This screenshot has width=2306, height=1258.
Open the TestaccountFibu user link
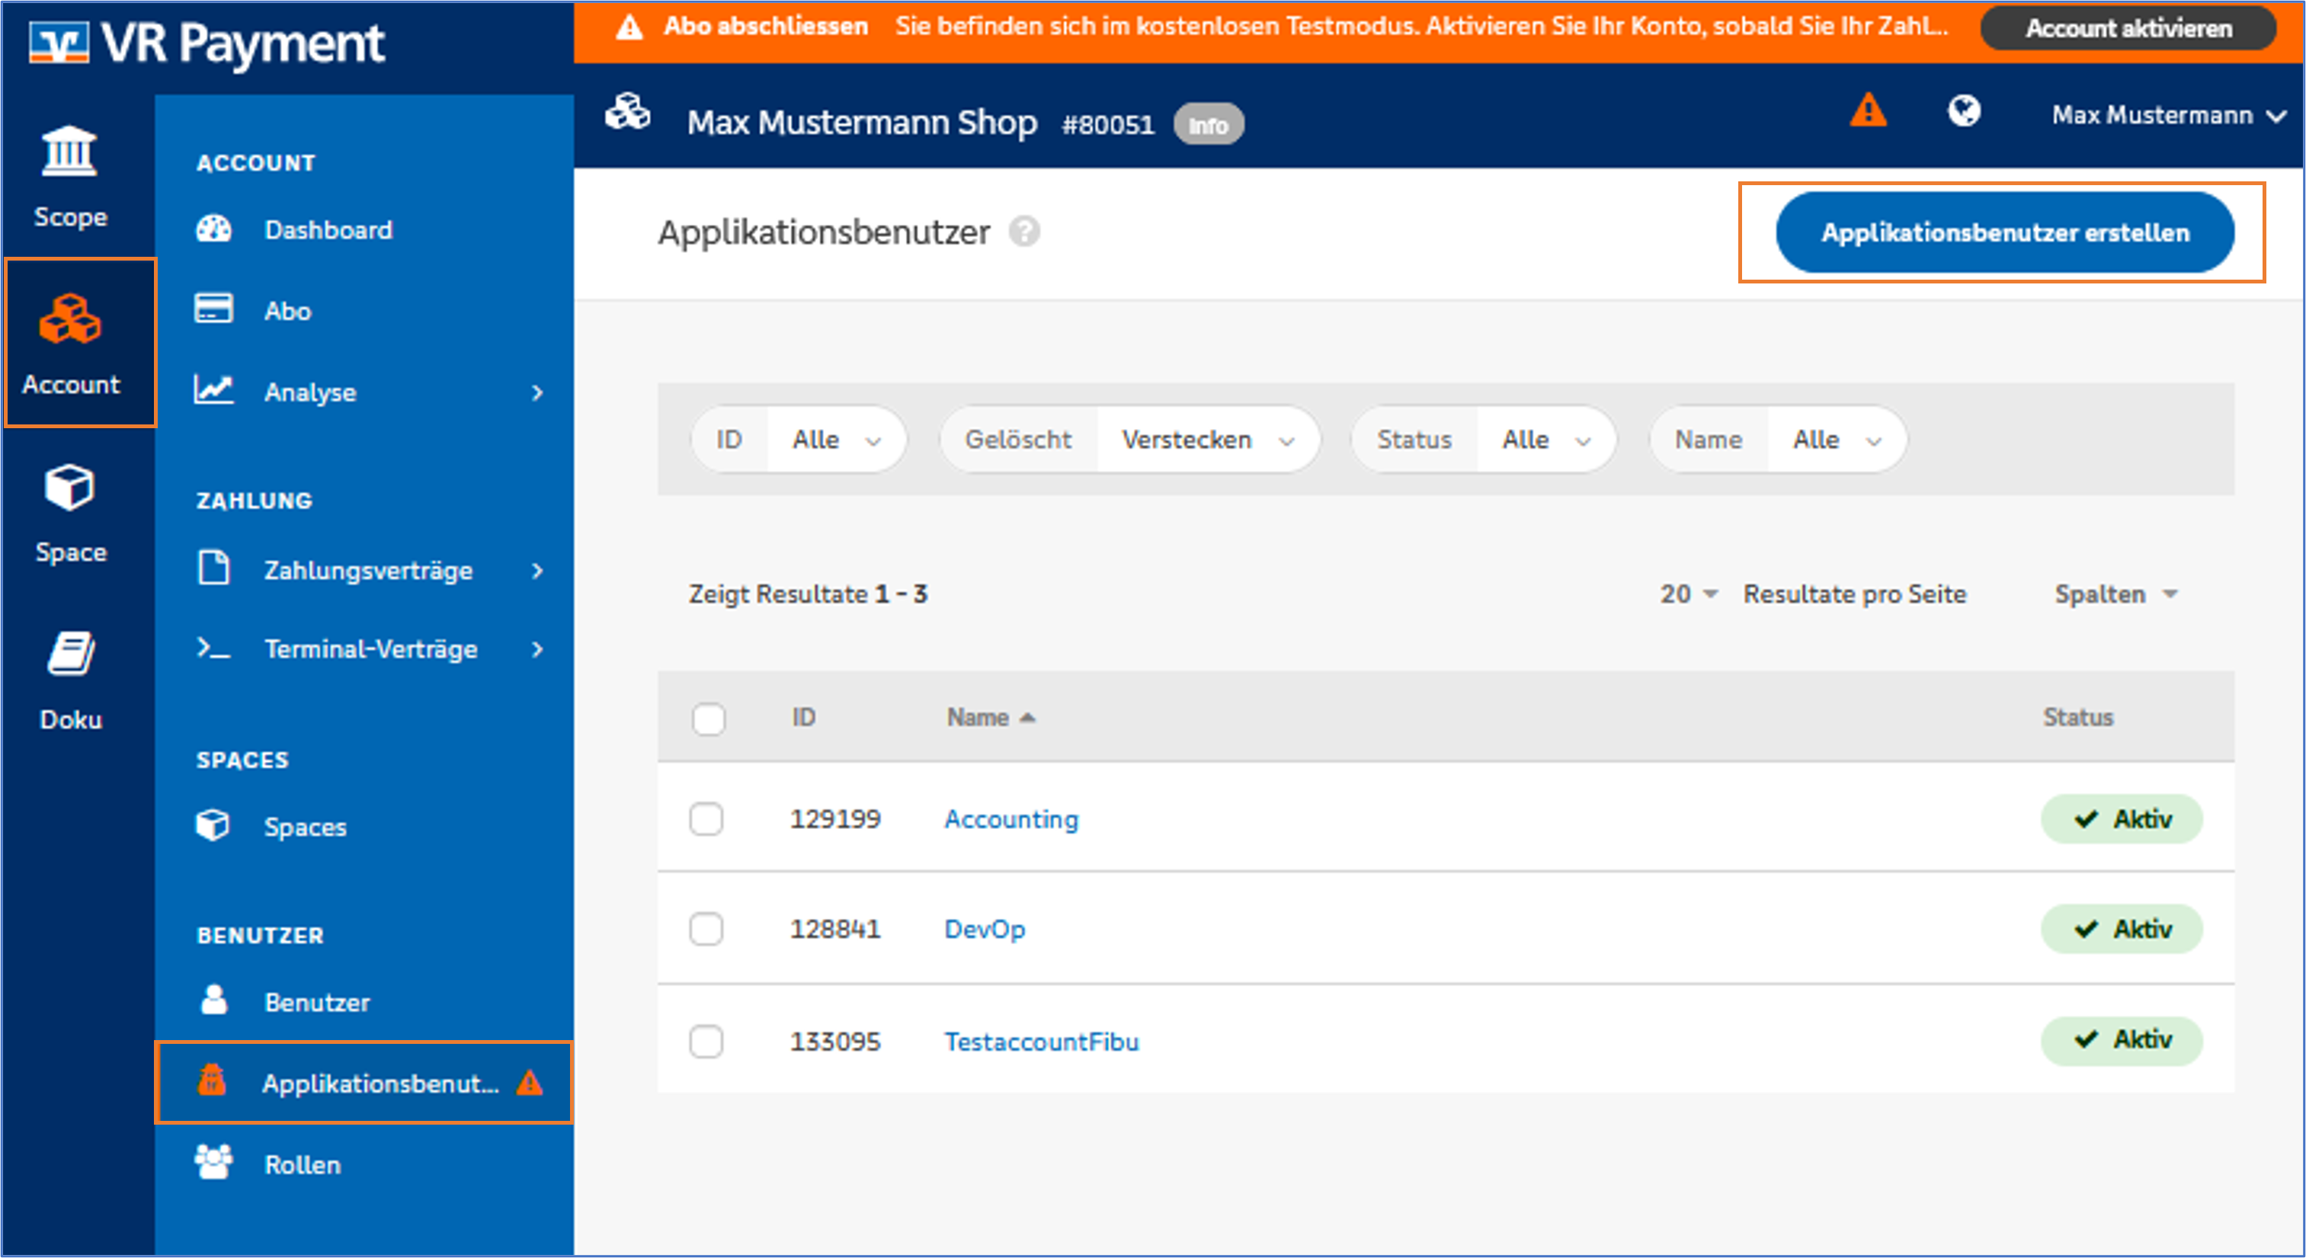pyautogui.click(x=1041, y=1042)
